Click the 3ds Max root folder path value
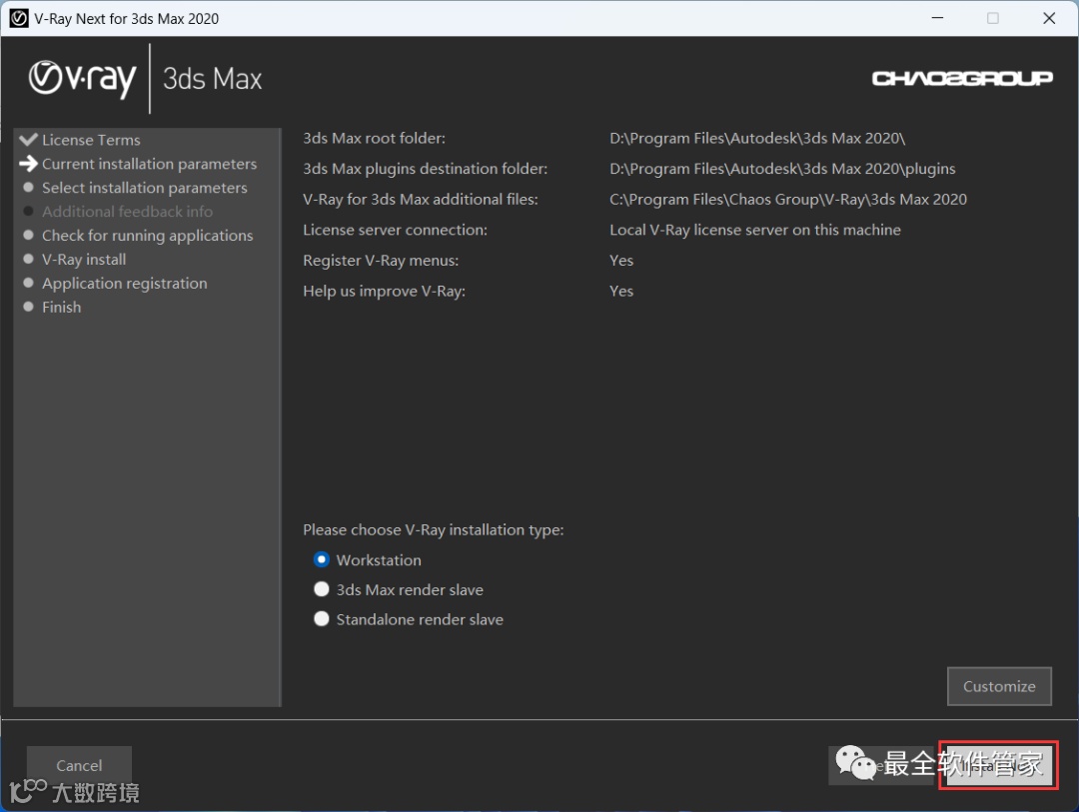This screenshot has height=812, width=1079. coord(757,138)
